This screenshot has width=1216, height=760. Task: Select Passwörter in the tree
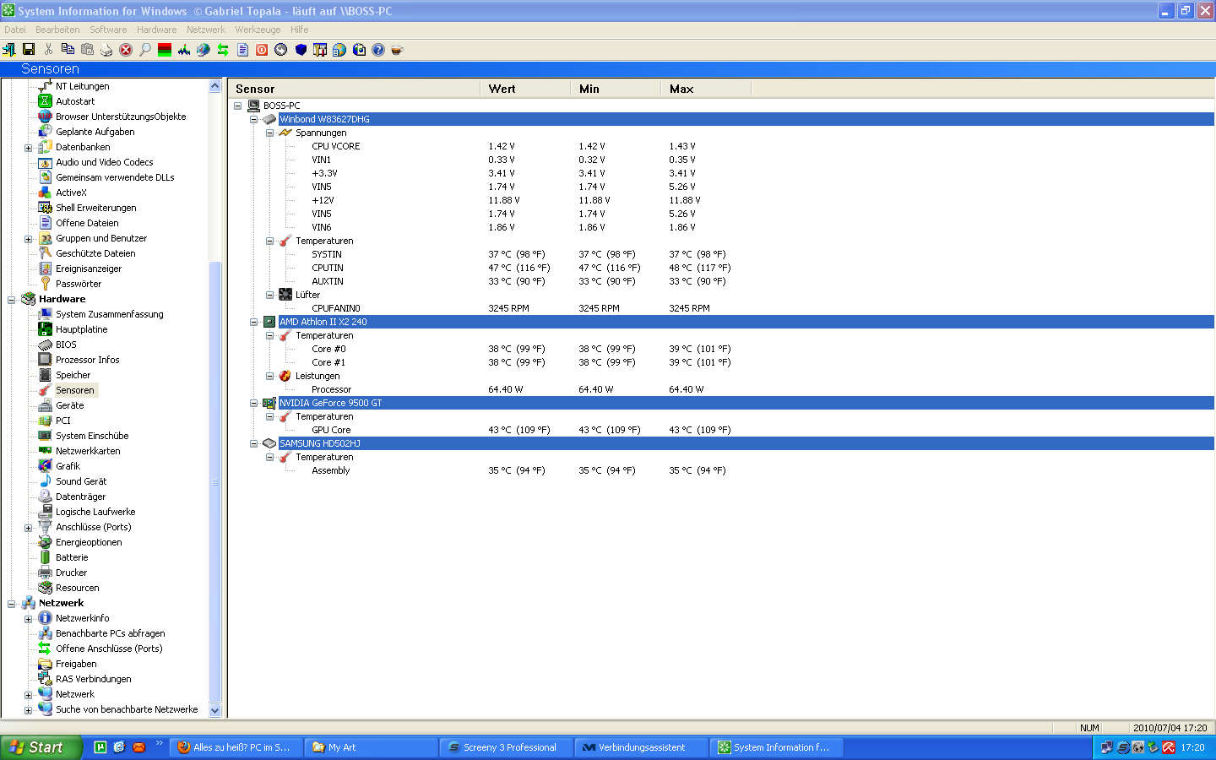point(79,284)
